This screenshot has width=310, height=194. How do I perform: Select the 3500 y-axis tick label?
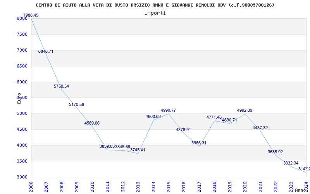pos(22,161)
